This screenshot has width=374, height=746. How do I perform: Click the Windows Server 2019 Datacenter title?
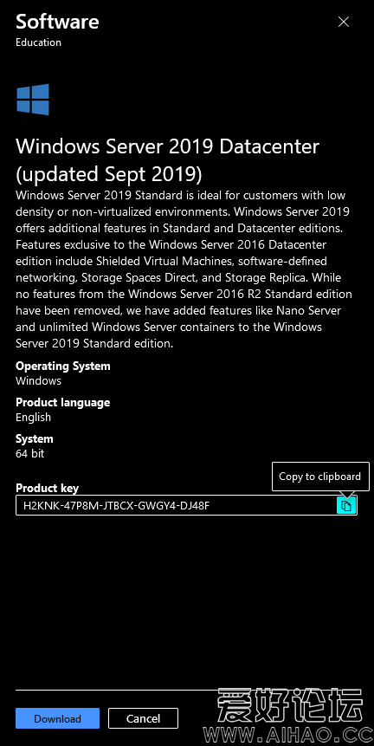(167, 160)
